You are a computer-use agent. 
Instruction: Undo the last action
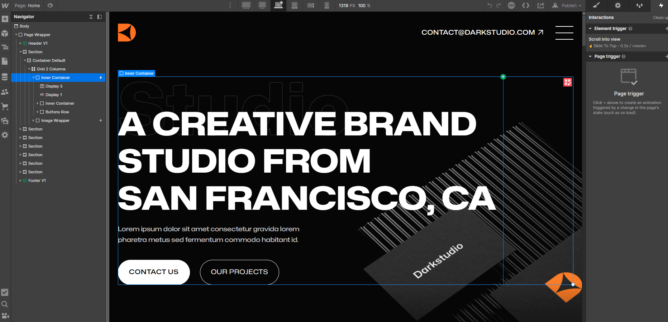(490, 6)
